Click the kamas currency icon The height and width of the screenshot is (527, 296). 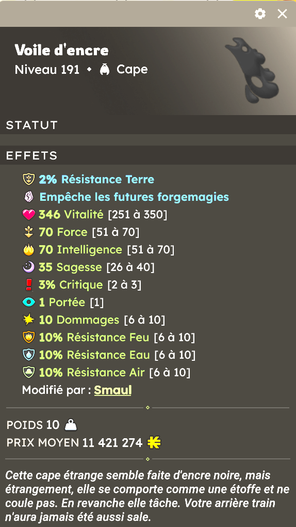(154, 443)
